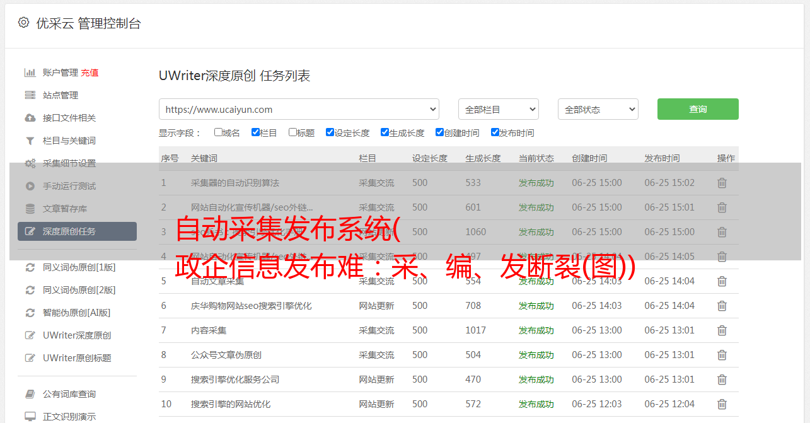
Task: Click publish time 06-25 12:04
Action: tap(669, 404)
